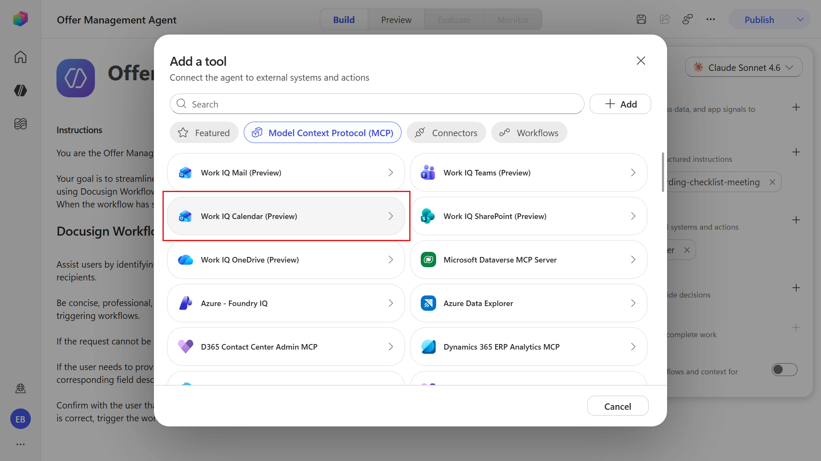Remove the tool chip ending in 'er'
This screenshot has width=821, height=461.
(x=687, y=250)
